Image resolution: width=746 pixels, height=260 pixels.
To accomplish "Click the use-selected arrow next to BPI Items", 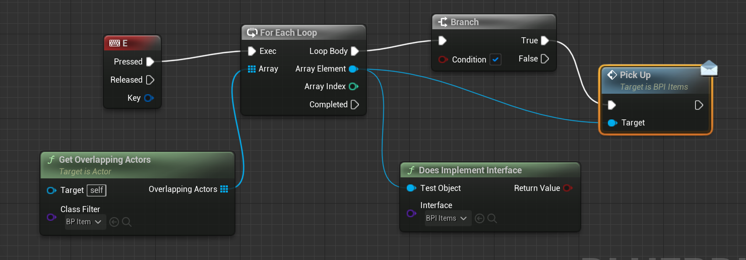I will point(480,218).
